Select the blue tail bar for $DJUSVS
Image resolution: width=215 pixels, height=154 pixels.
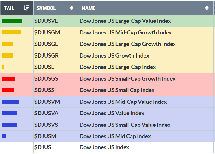pyautogui.click(x=9, y=125)
